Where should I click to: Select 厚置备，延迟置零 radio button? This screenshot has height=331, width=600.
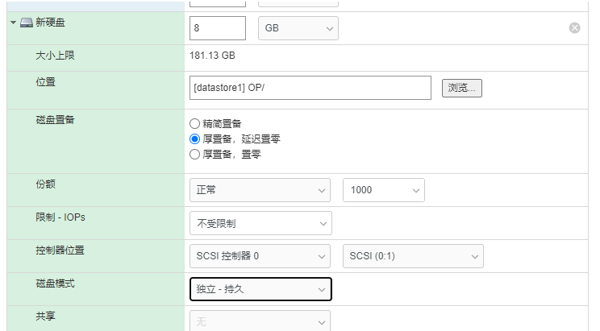pos(195,139)
